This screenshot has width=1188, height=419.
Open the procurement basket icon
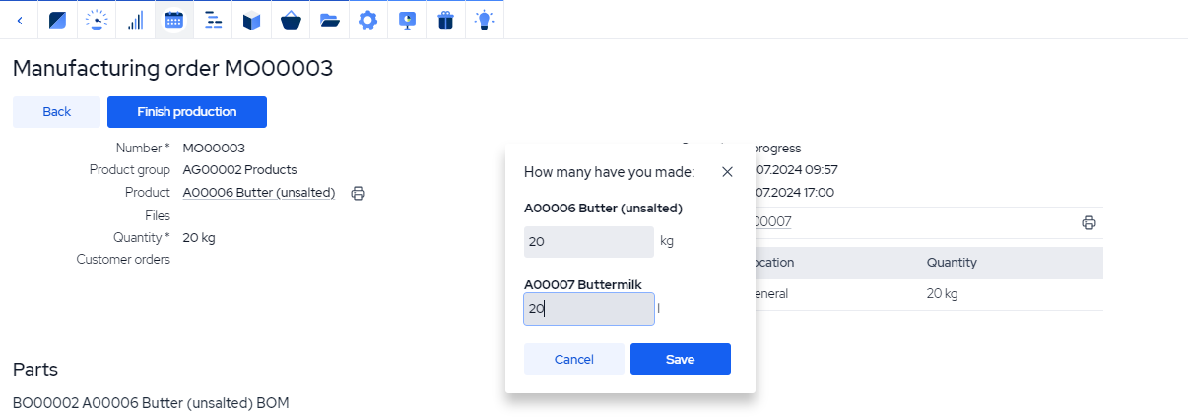[x=291, y=20]
